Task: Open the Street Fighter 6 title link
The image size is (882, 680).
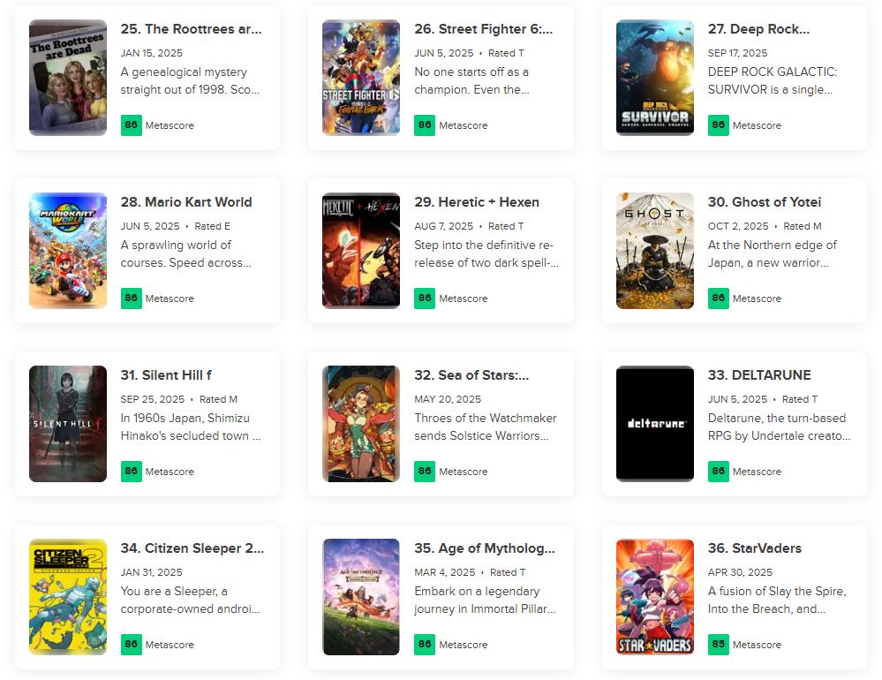Action: (x=483, y=29)
